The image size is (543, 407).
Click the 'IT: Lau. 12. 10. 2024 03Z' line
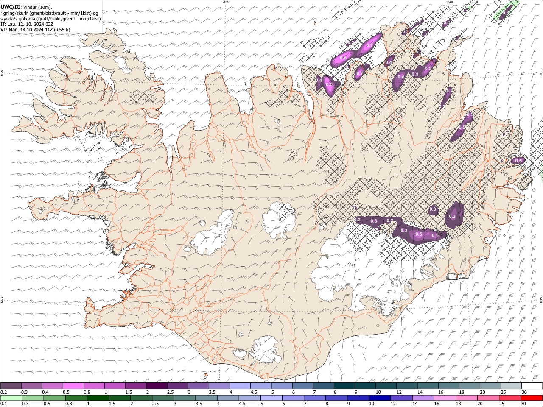[x=27, y=24]
